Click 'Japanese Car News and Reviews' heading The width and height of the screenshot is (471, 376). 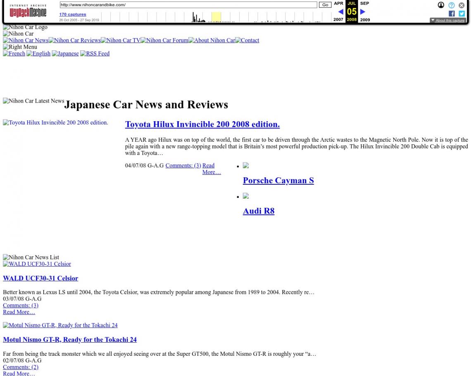pyautogui.click(x=146, y=105)
